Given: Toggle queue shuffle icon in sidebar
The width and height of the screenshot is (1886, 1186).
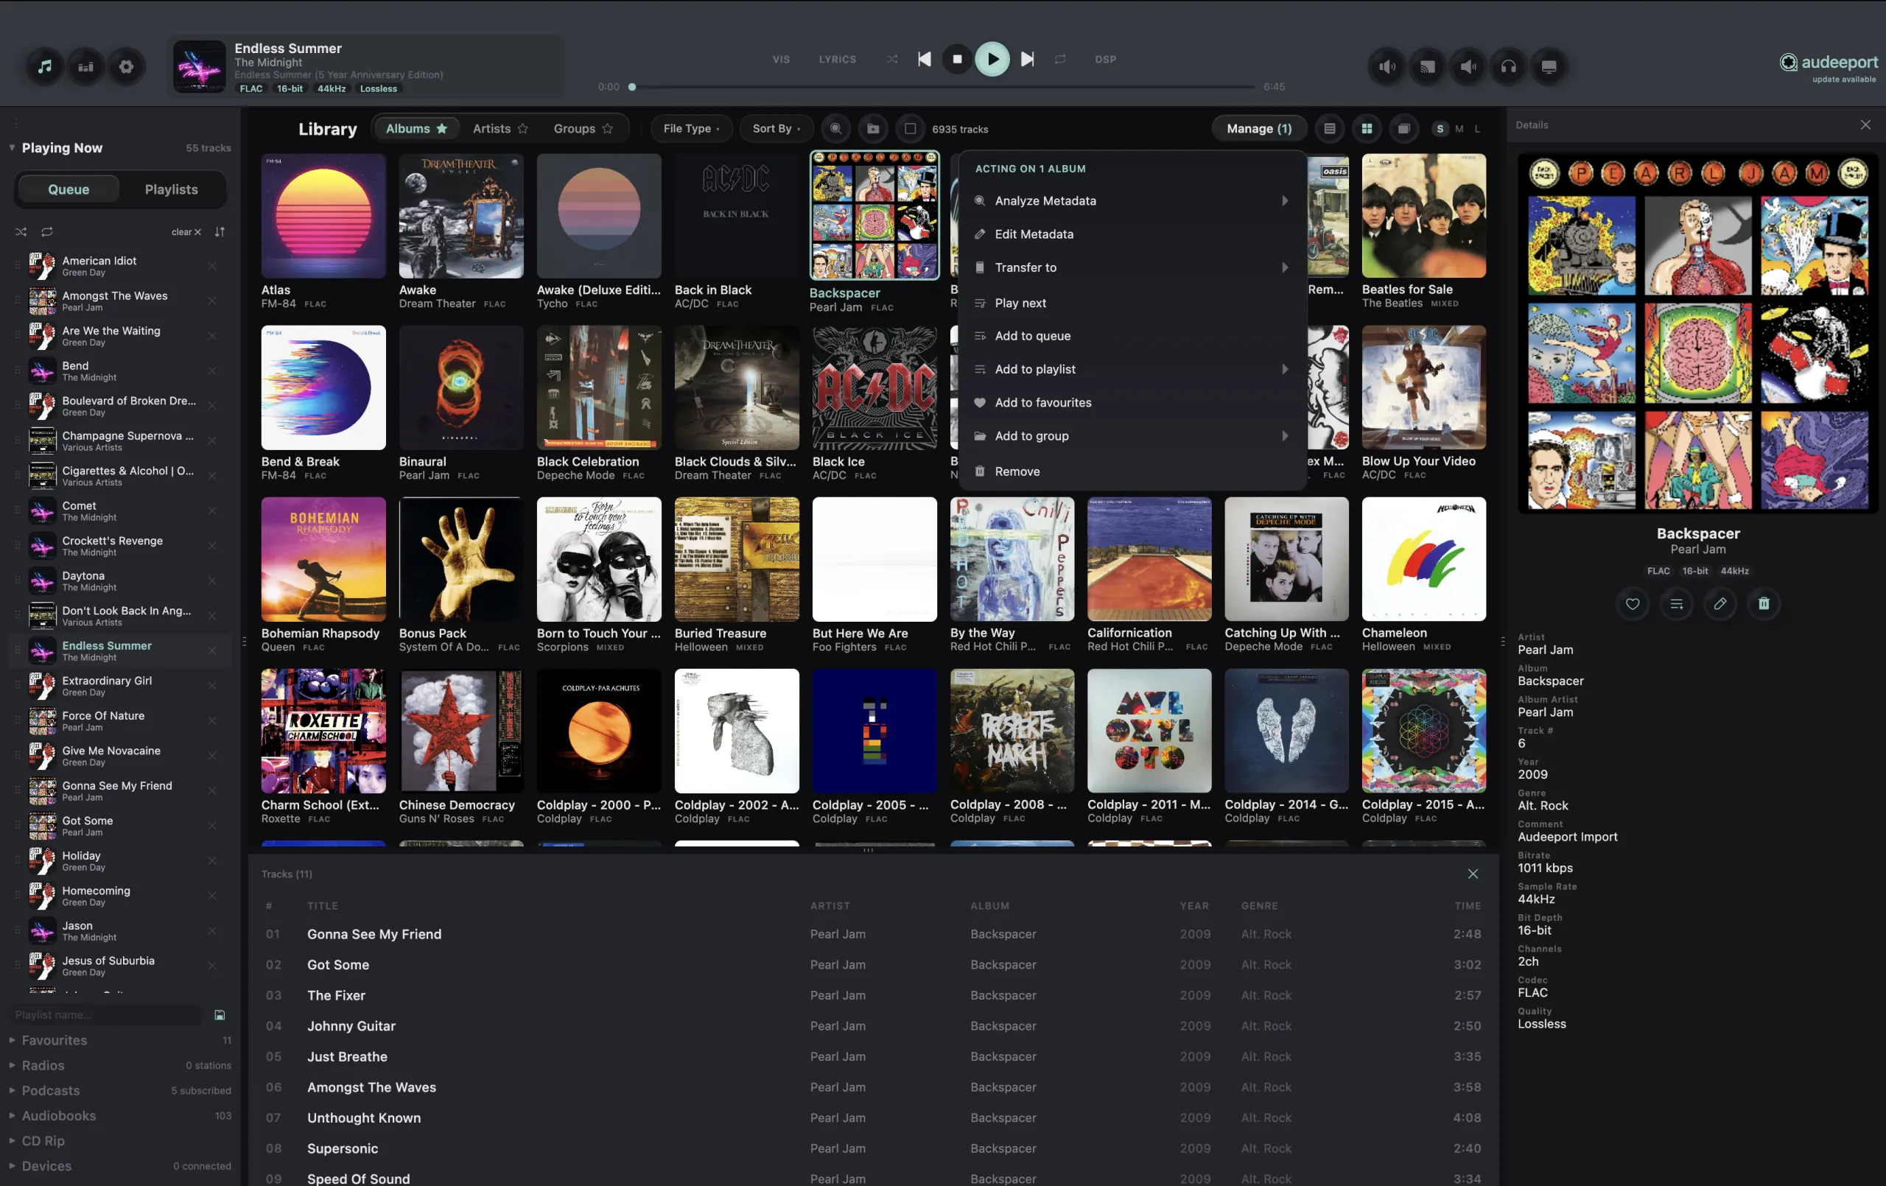Looking at the screenshot, I should tap(21, 232).
